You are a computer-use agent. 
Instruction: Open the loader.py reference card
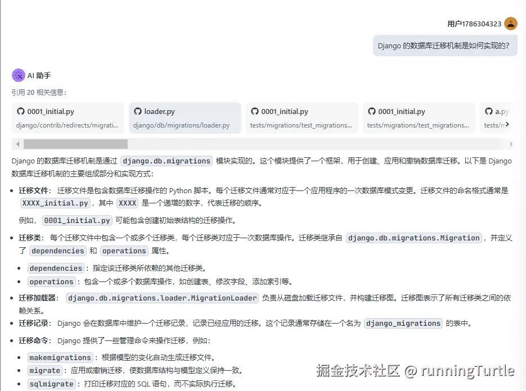click(185, 118)
